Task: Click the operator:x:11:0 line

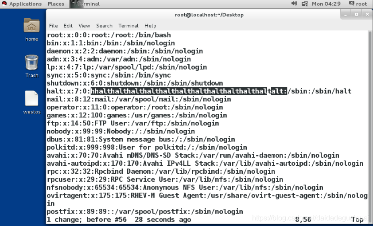Action: point(135,107)
